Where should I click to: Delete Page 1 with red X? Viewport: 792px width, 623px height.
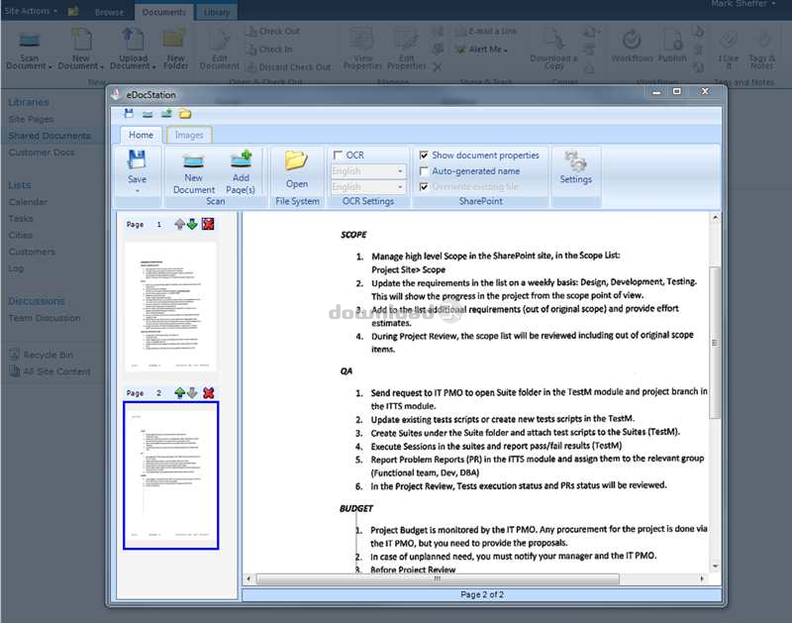(x=208, y=224)
